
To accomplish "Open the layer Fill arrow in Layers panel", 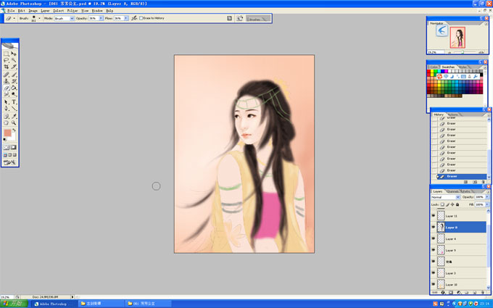I will click(x=487, y=204).
